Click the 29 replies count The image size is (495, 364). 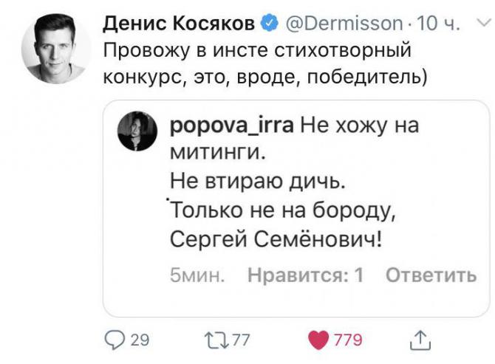coord(140,340)
